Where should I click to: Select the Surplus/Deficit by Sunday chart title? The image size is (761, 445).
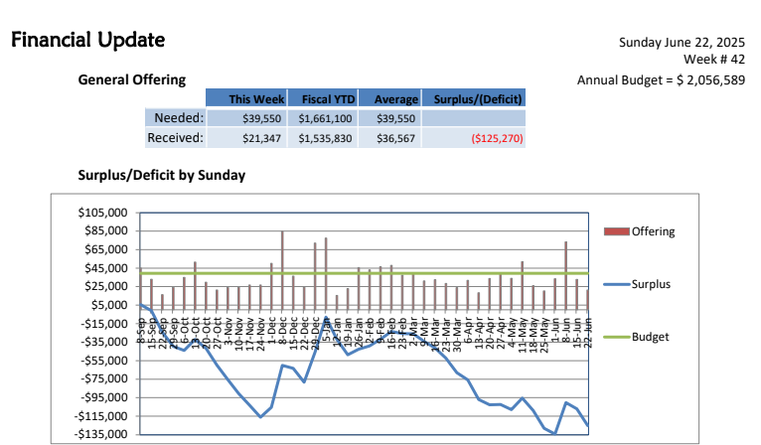[161, 175]
